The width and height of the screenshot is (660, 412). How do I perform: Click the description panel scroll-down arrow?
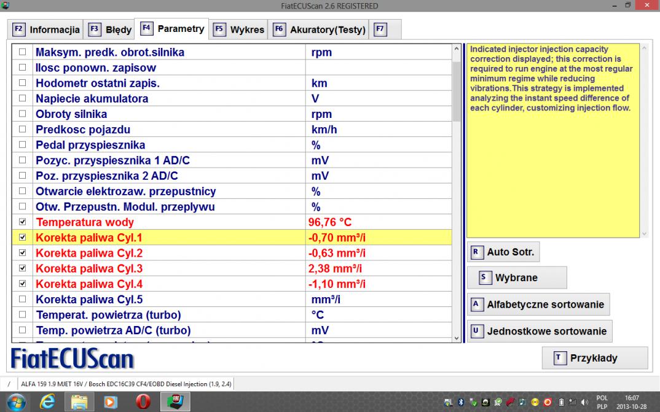644,234
